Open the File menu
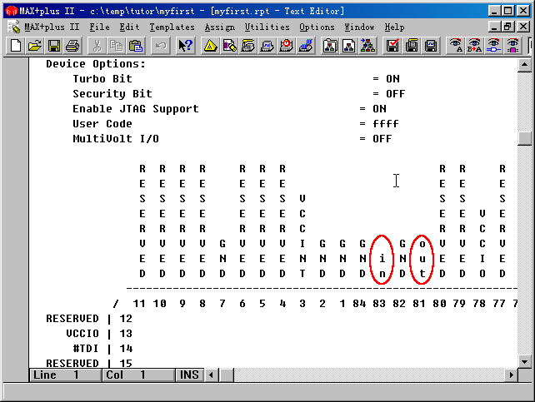Viewport: 535px width, 402px height. coord(99,27)
